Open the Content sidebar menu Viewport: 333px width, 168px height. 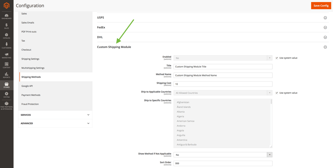7,65
